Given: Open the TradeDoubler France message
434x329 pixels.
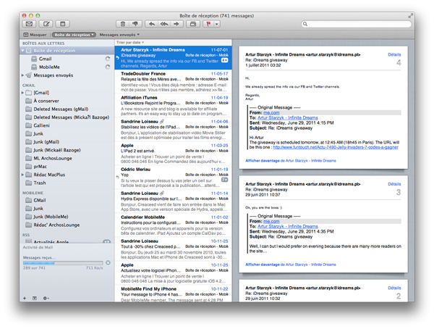Looking at the screenshot, I should pos(174,82).
